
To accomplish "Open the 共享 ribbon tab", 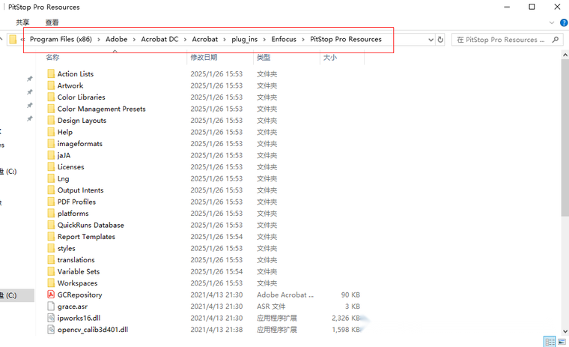I will tap(22, 22).
